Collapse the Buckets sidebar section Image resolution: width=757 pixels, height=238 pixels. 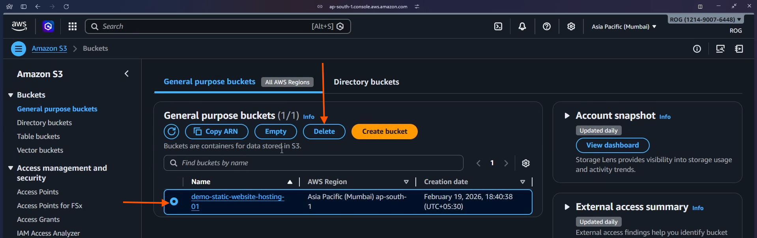point(11,95)
